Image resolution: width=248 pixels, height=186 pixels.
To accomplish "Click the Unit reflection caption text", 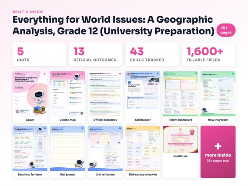I will tap(105, 174).
